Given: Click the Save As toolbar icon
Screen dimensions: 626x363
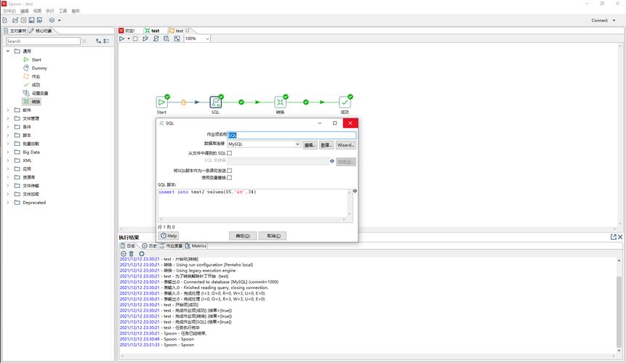Looking at the screenshot, I should click(x=39, y=20).
